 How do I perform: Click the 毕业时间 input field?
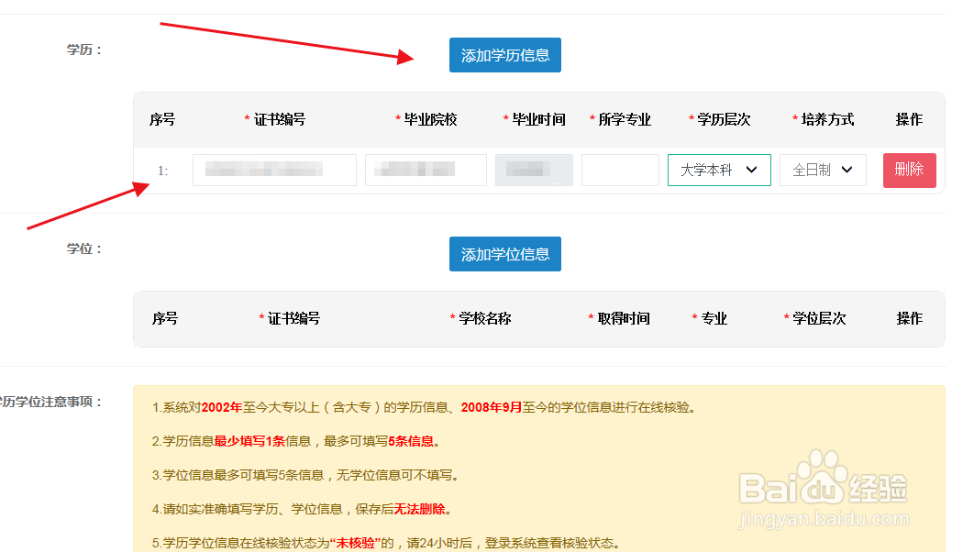[x=534, y=170]
